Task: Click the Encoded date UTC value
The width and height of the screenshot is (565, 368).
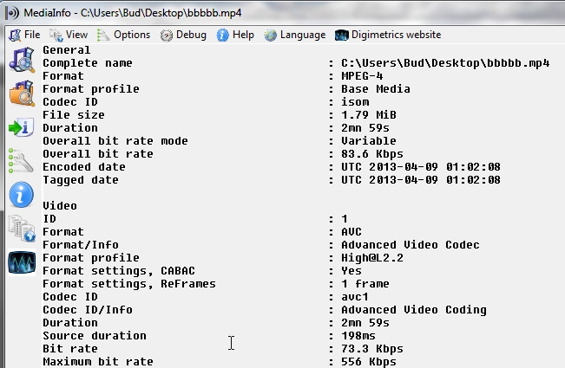Action: click(421, 167)
